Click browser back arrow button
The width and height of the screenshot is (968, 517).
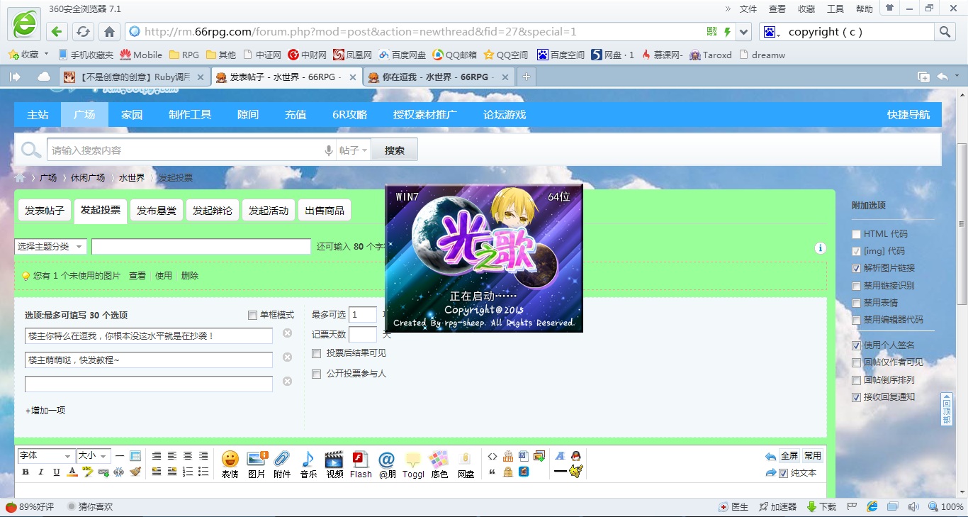click(57, 32)
